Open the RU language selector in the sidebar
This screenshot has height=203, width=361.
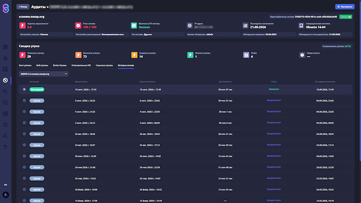point(6,185)
